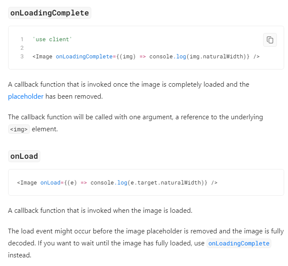This screenshot has width=288, height=266.
Task: Click console.log call in first snippet
Action: click(x=168, y=57)
